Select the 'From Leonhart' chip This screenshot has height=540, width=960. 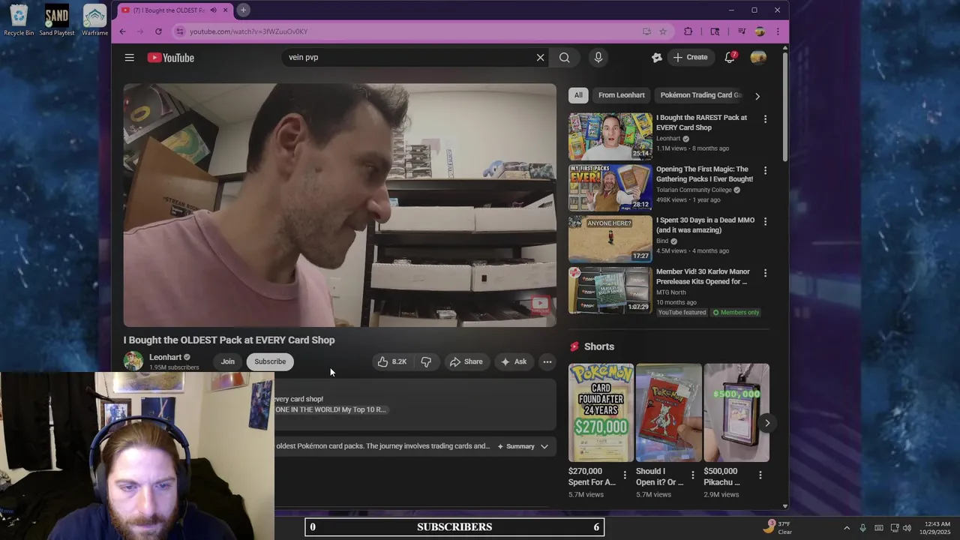click(621, 95)
